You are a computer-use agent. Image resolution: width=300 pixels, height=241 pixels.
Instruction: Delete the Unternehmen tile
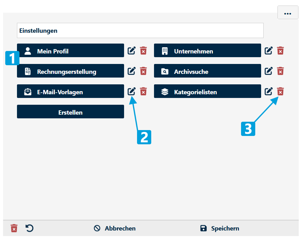tap(280, 50)
